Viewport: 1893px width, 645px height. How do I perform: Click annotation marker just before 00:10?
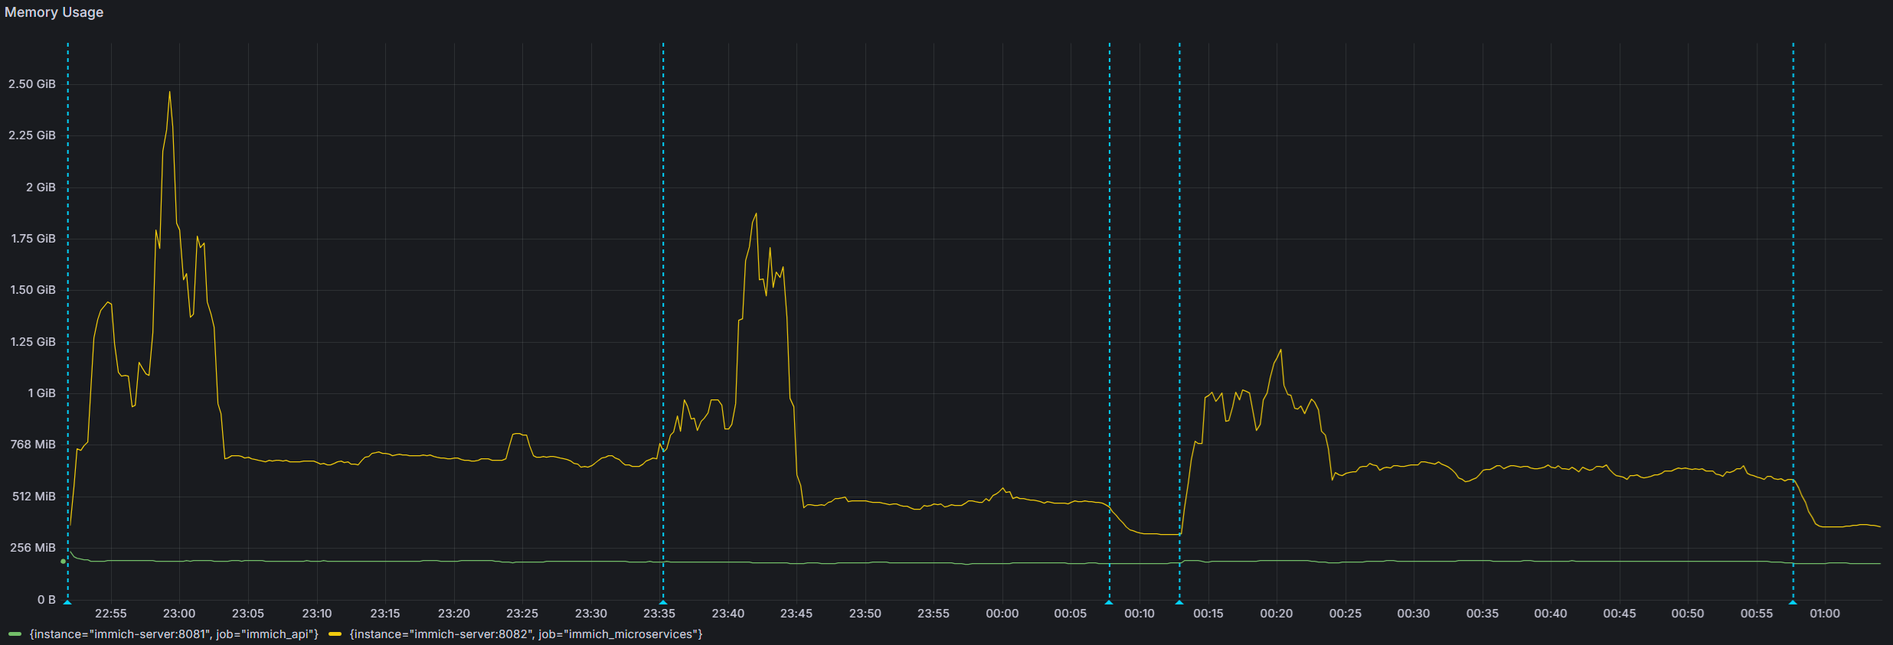point(1109,602)
